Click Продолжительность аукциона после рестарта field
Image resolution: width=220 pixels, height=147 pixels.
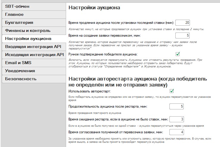pyautogui.click(x=177, y=106)
